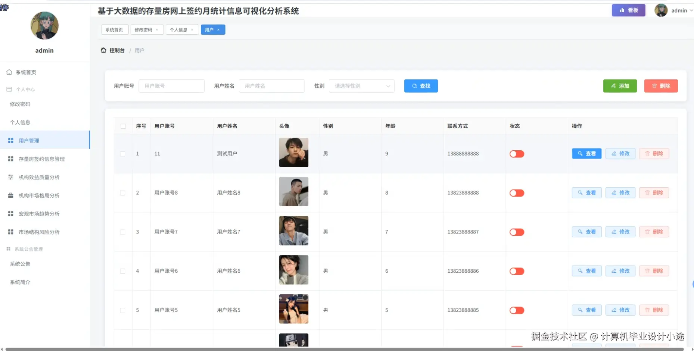Open the 请选择性别 gender dropdown
This screenshot has height=351, width=694.
[x=361, y=86]
